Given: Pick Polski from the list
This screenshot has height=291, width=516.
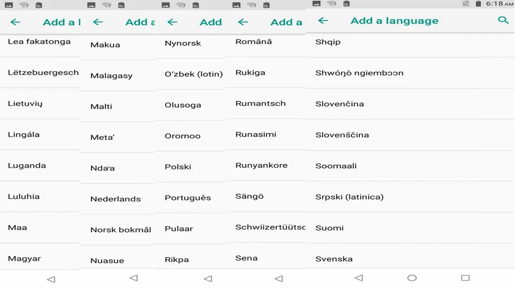Looking at the screenshot, I should tap(190, 167).
